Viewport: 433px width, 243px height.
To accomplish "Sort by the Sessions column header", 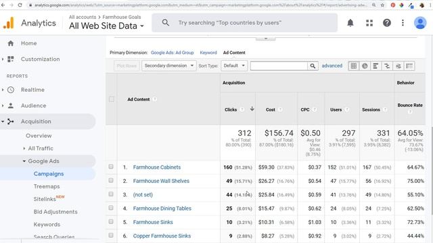I will 371,109.
